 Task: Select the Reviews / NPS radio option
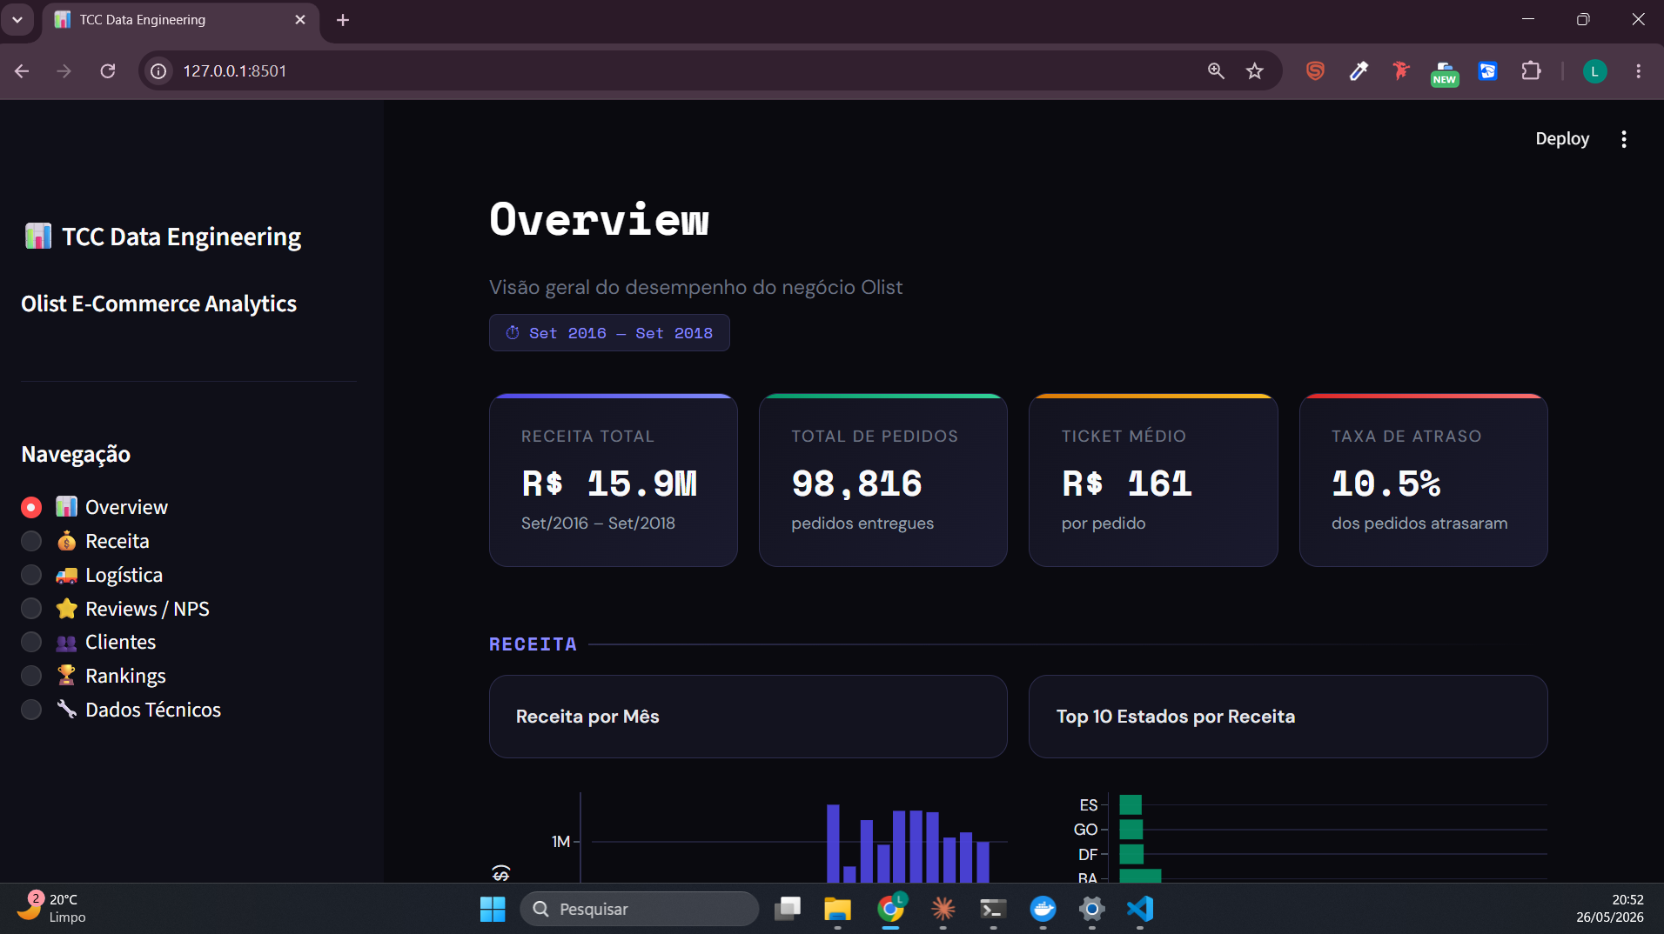[x=31, y=609]
